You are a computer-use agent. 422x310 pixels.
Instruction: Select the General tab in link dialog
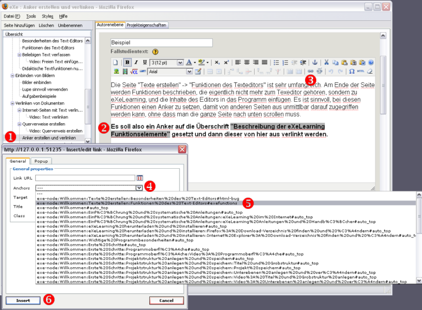coord(18,161)
